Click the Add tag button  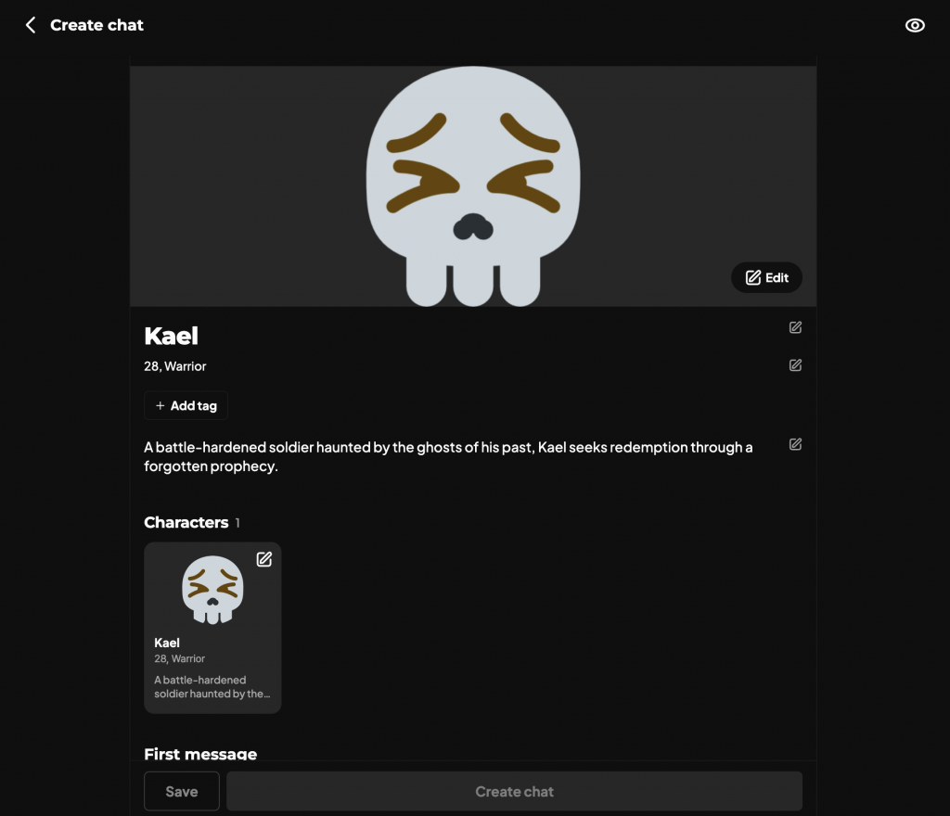186,405
